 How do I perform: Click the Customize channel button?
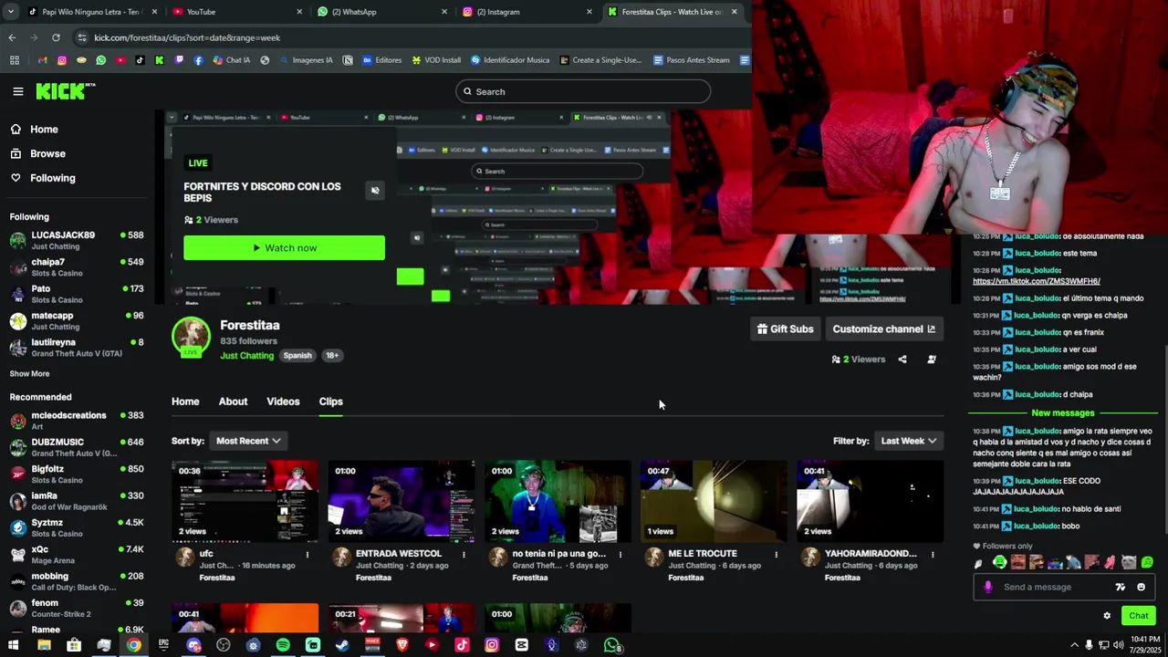click(x=883, y=329)
